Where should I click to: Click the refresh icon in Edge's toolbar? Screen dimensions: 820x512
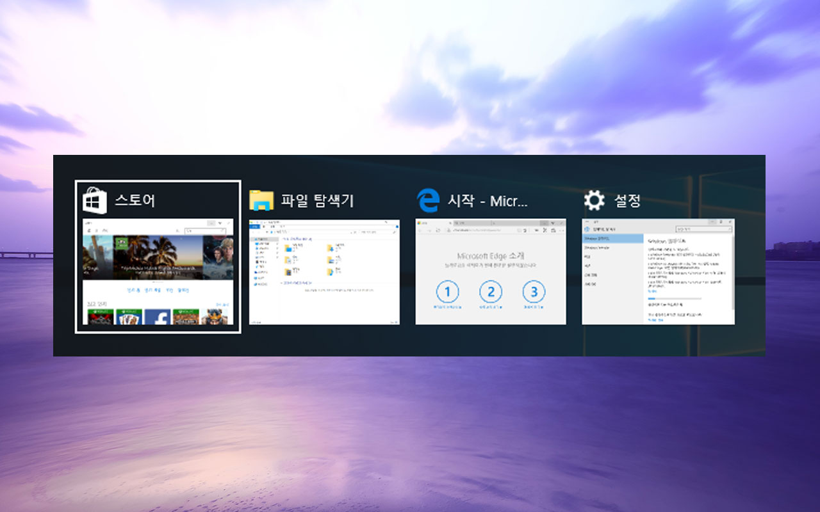pyautogui.click(x=438, y=230)
